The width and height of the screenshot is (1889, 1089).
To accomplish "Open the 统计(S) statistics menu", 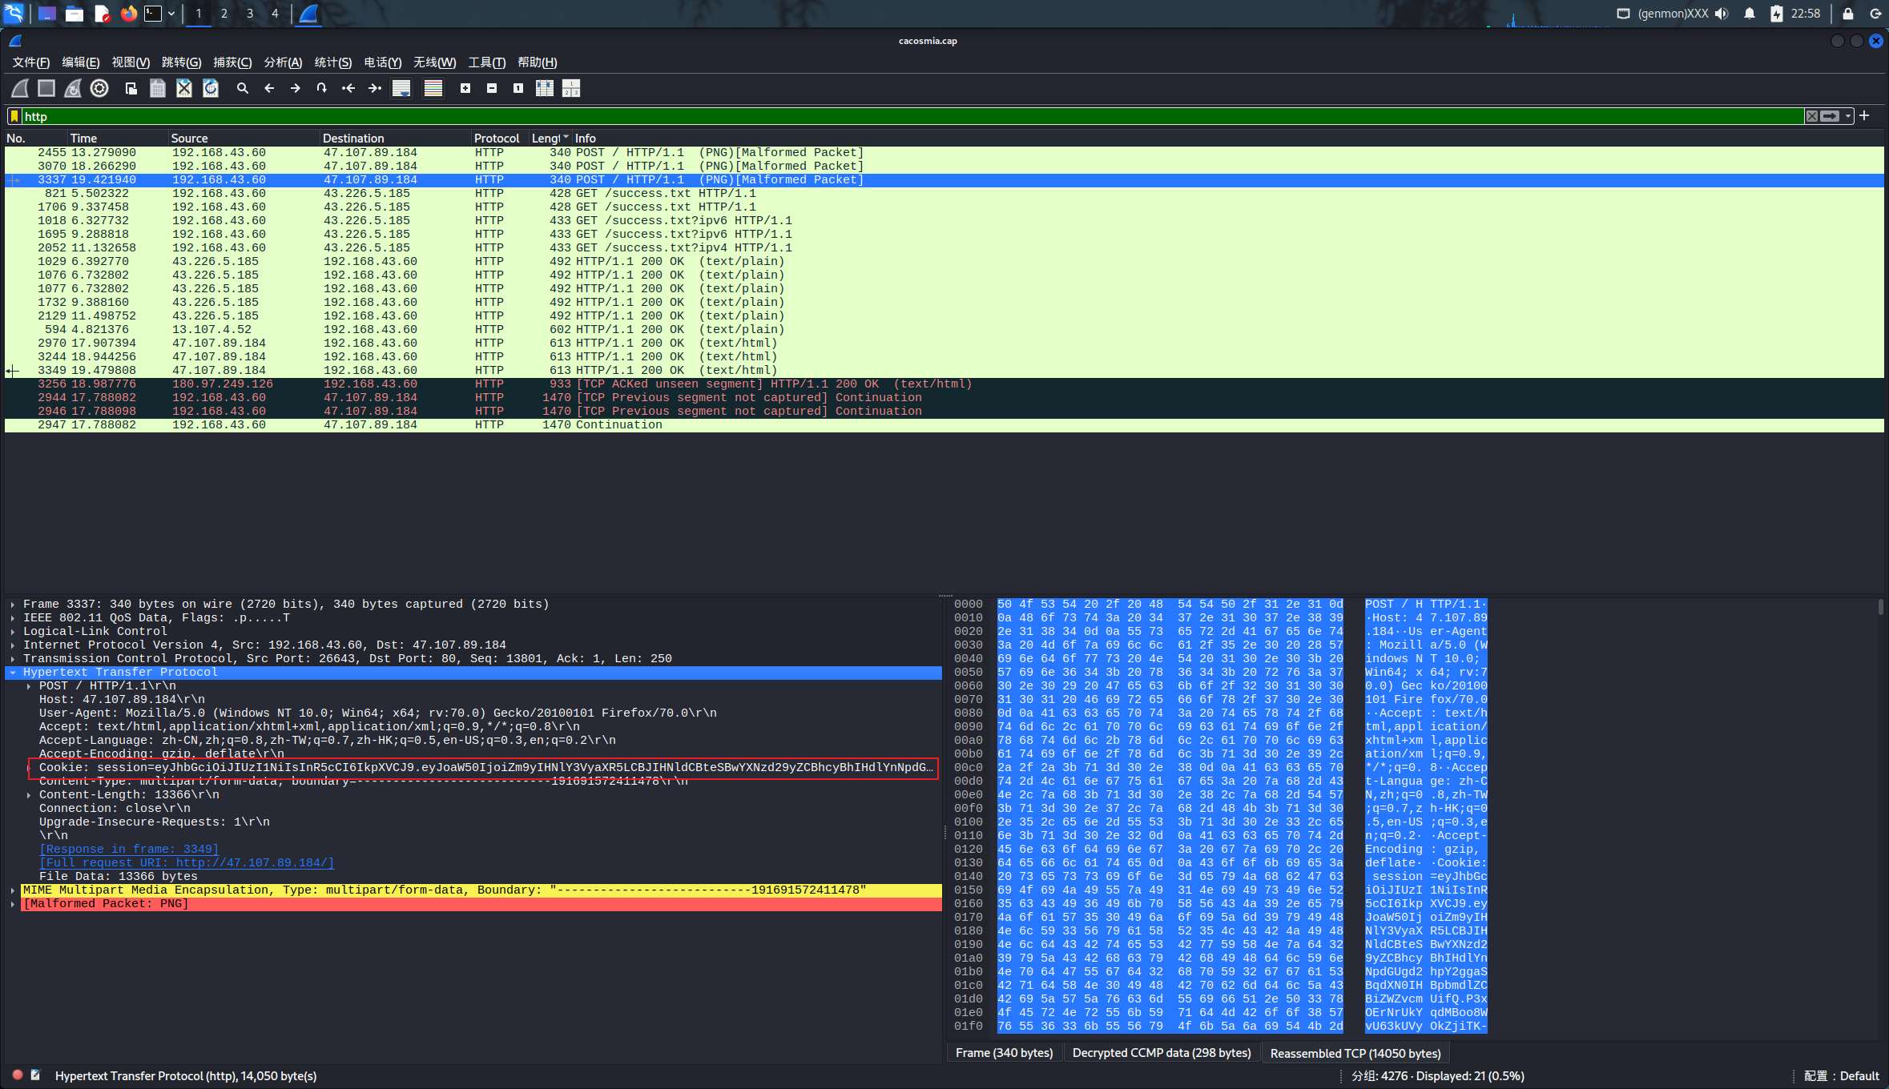I will click(332, 62).
